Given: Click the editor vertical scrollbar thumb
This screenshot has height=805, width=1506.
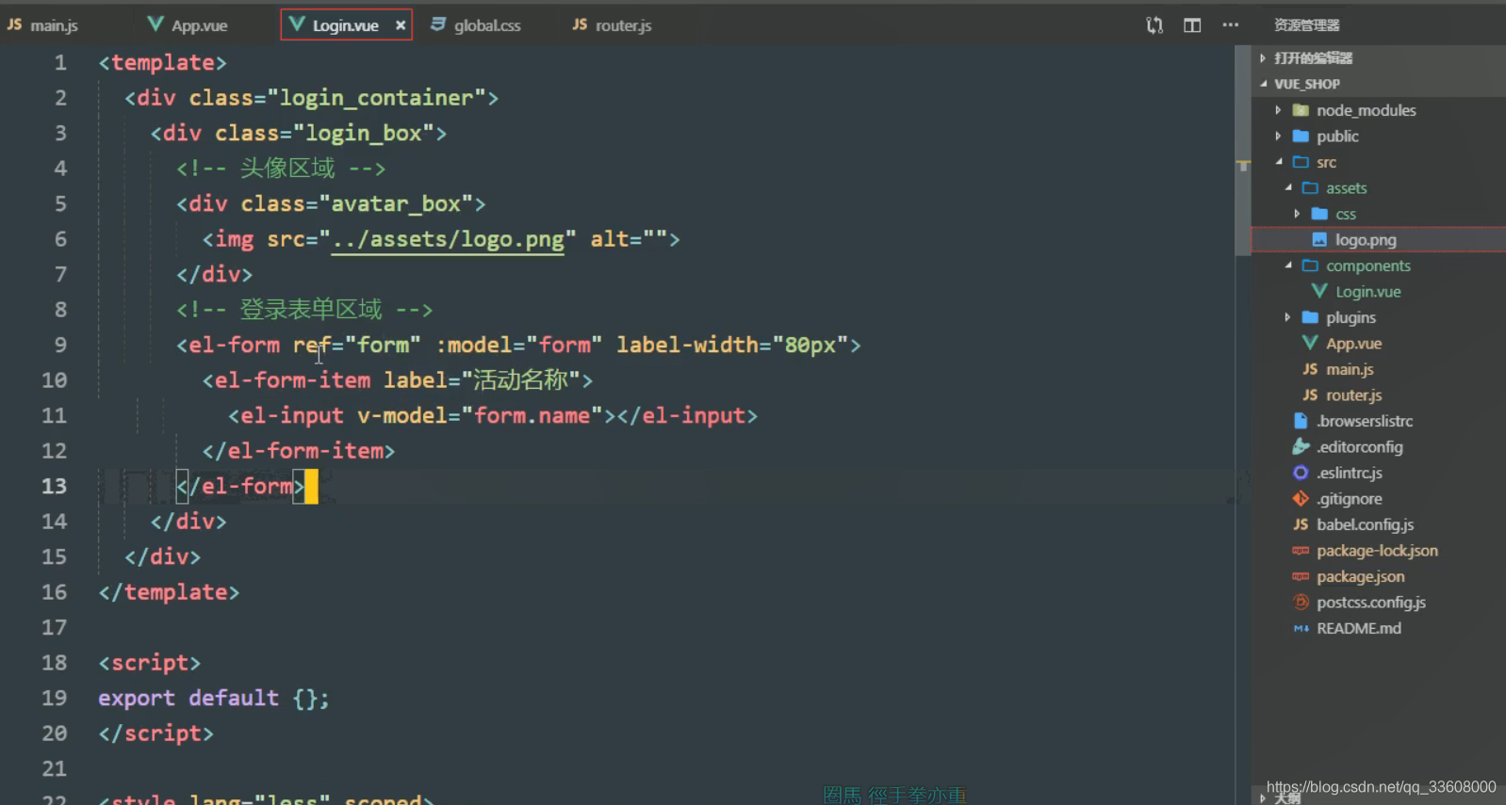Looking at the screenshot, I should [x=1243, y=151].
